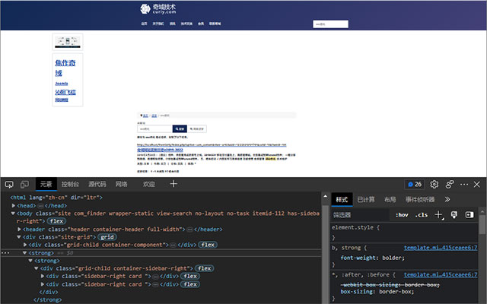The width and height of the screenshot is (487, 304).
Task: Expand the grid-child container-component div
Action: [x=25, y=245]
